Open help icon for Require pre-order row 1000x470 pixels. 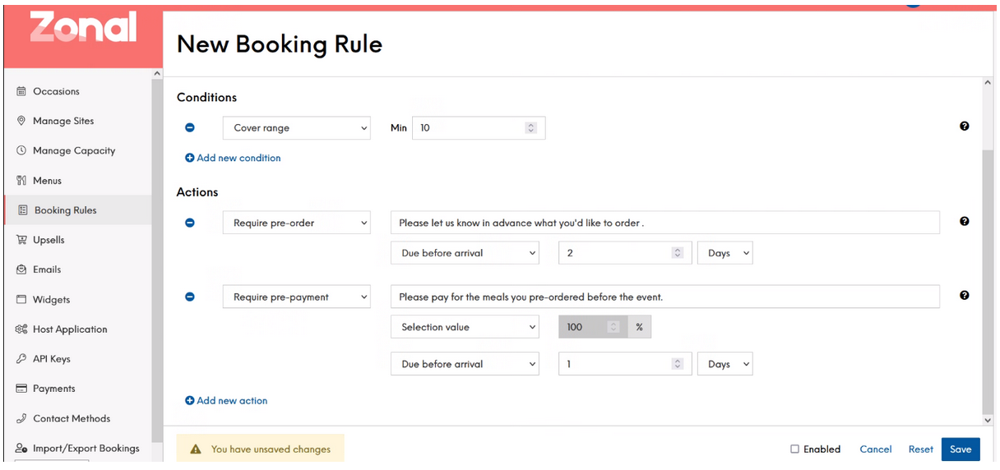pyautogui.click(x=964, y=221)
